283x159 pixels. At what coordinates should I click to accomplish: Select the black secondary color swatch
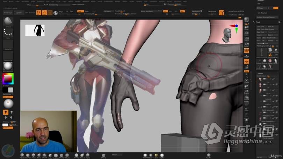pyautogui.click(x=5, y=90)
